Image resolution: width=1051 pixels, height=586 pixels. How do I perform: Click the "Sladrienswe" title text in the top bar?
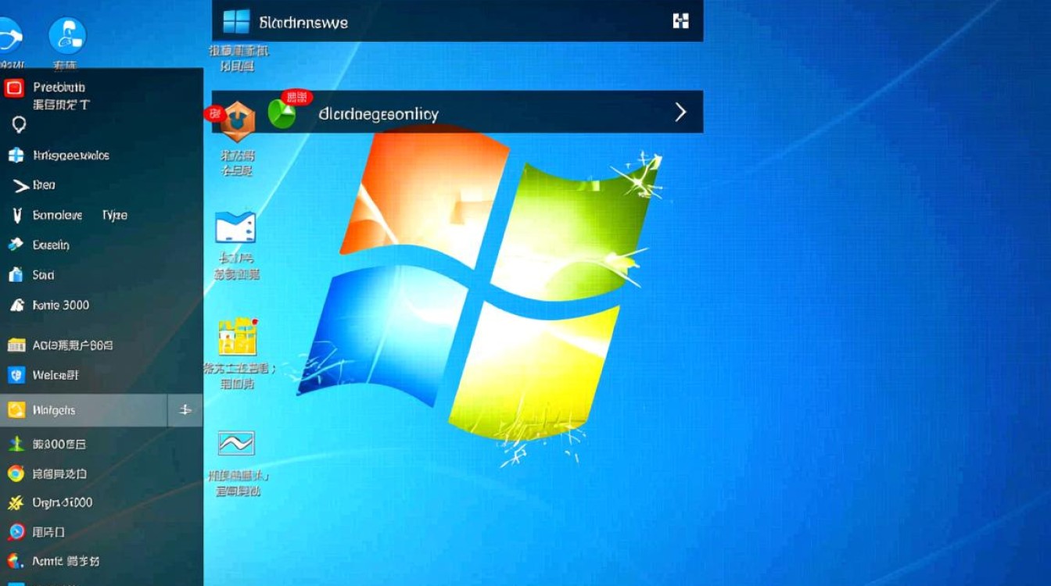click(x=303, y=23)
